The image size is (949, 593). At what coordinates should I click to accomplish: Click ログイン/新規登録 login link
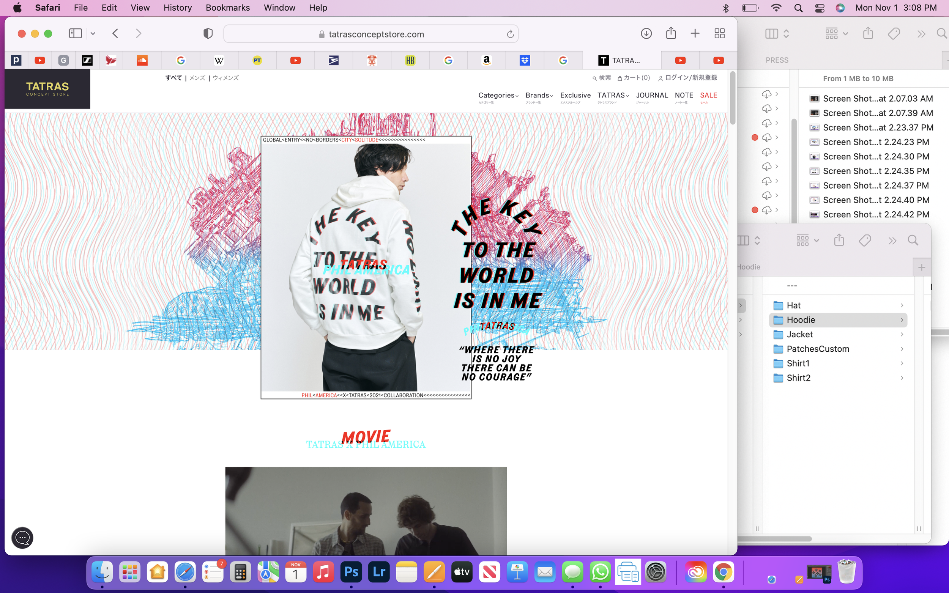pos(687,78)
